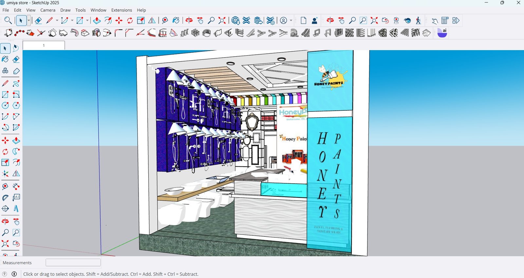
Task: Select the Lasso Select tool
Action: (16, 48)
